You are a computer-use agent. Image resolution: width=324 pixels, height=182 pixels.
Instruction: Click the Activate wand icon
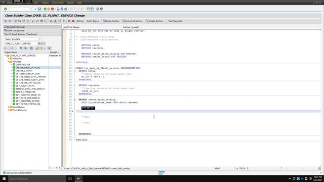click(x=37, y=21)
